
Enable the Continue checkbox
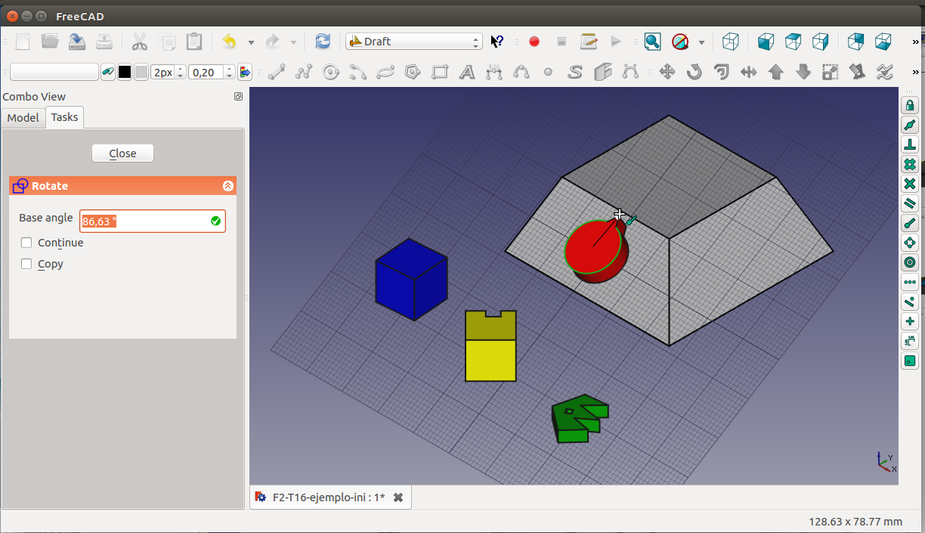click(x=26, y=243)
